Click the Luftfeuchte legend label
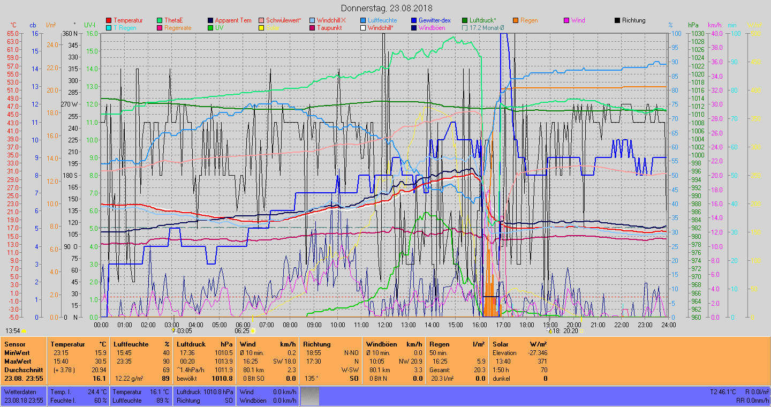 [x=382, y=20]
